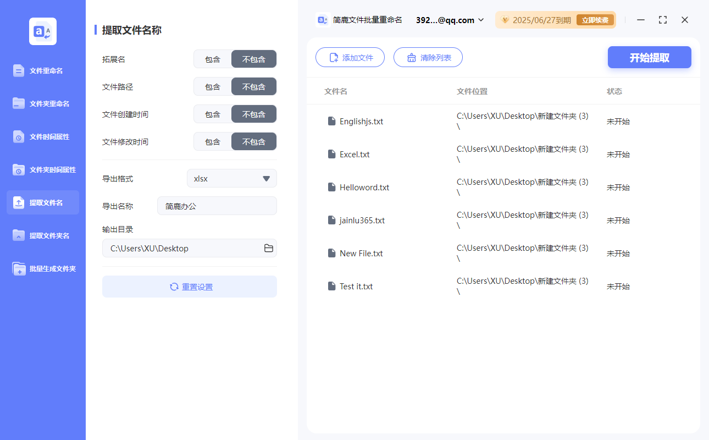Click 重置设置 to reset settings
This screenshot has height=440, width=709.
coord(189,287)
